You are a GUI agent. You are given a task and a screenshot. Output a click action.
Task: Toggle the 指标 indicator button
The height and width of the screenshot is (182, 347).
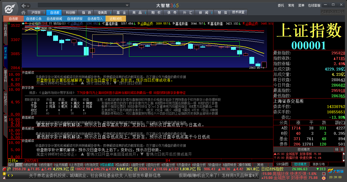pyautogui.click(x=11, y=165)
